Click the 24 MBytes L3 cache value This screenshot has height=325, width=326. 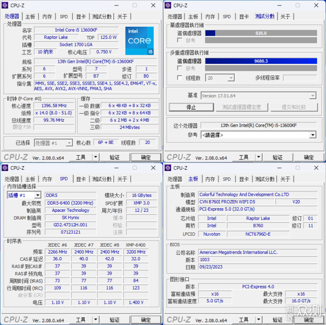[130, 127]
